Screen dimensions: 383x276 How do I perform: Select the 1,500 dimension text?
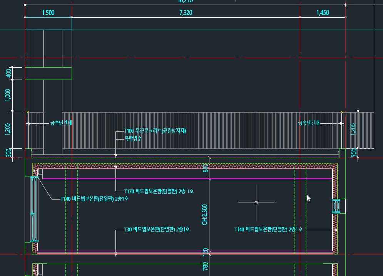coord(48,13)
